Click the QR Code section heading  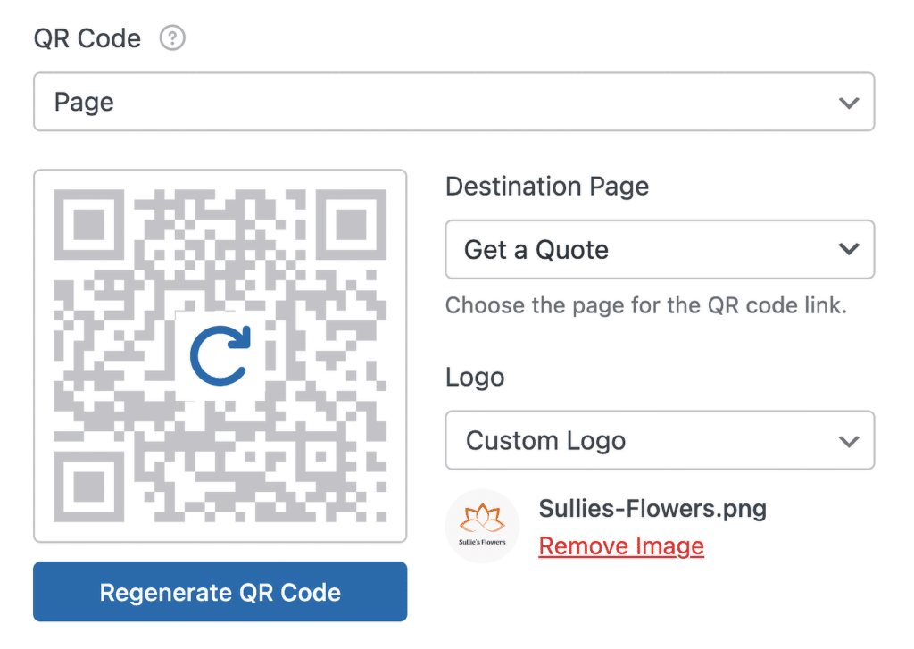click(87, 39)
